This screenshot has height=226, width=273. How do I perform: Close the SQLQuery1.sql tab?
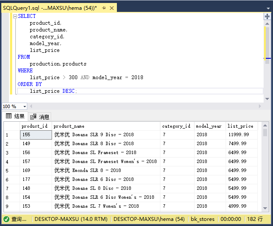coord(112,8)
